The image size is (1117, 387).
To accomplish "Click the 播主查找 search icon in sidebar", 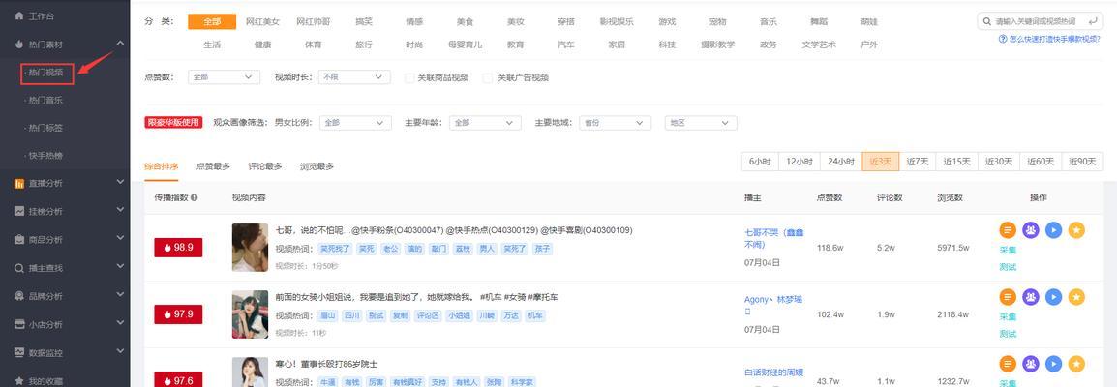I will tap(19, 268).
